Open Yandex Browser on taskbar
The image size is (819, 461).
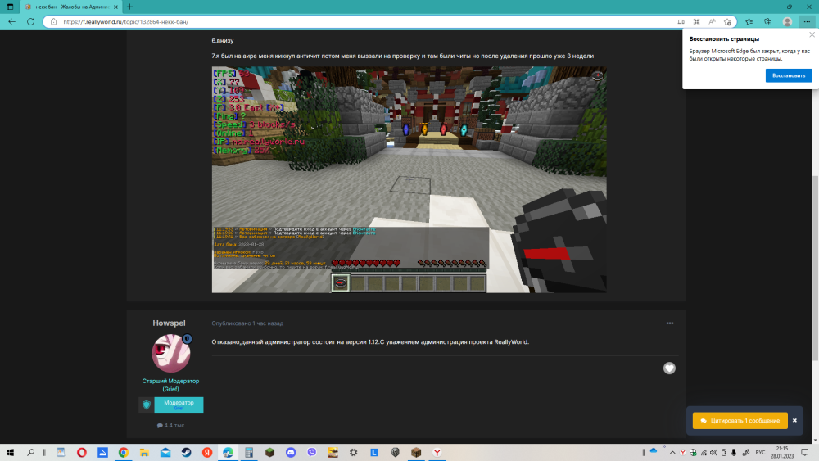[437, 453]
